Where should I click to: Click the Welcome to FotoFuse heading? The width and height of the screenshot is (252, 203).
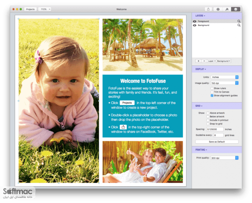coord(143,81)
